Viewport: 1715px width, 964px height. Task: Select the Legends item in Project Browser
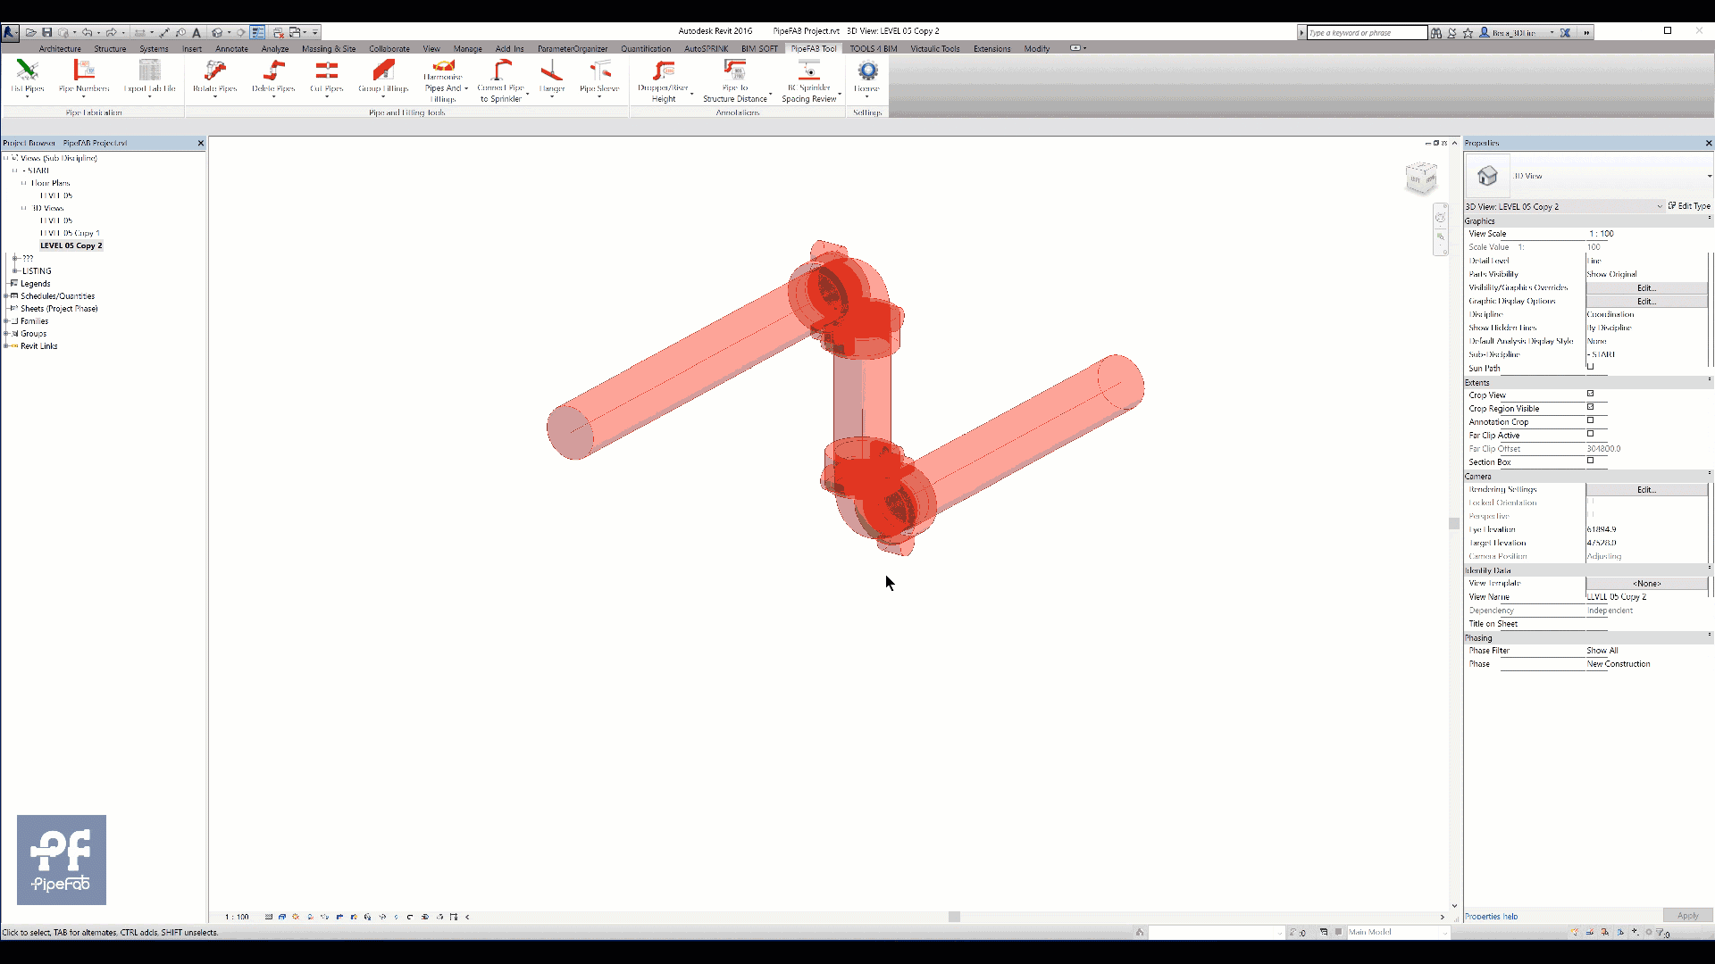pos(36,283)
